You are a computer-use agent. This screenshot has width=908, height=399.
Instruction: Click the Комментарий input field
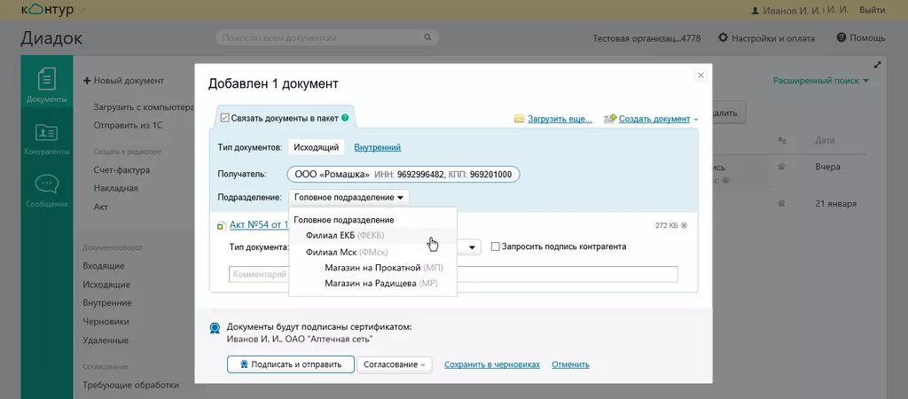click(453, 275)
